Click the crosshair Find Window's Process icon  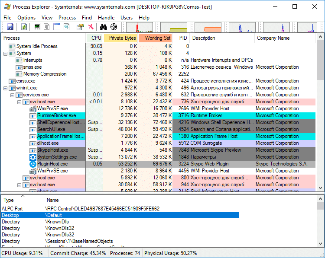point(114,27)
